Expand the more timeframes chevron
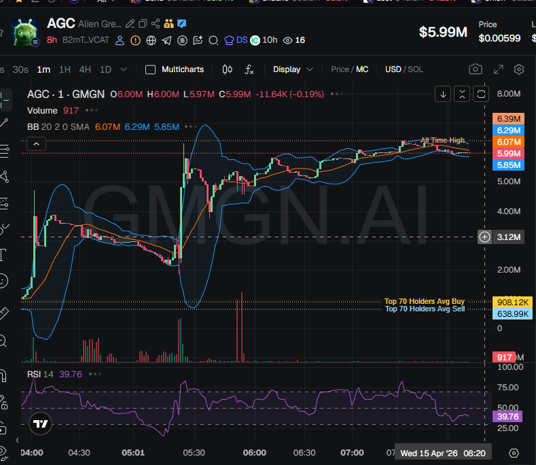Screen dimensions: 536x465 coord(124,69)
